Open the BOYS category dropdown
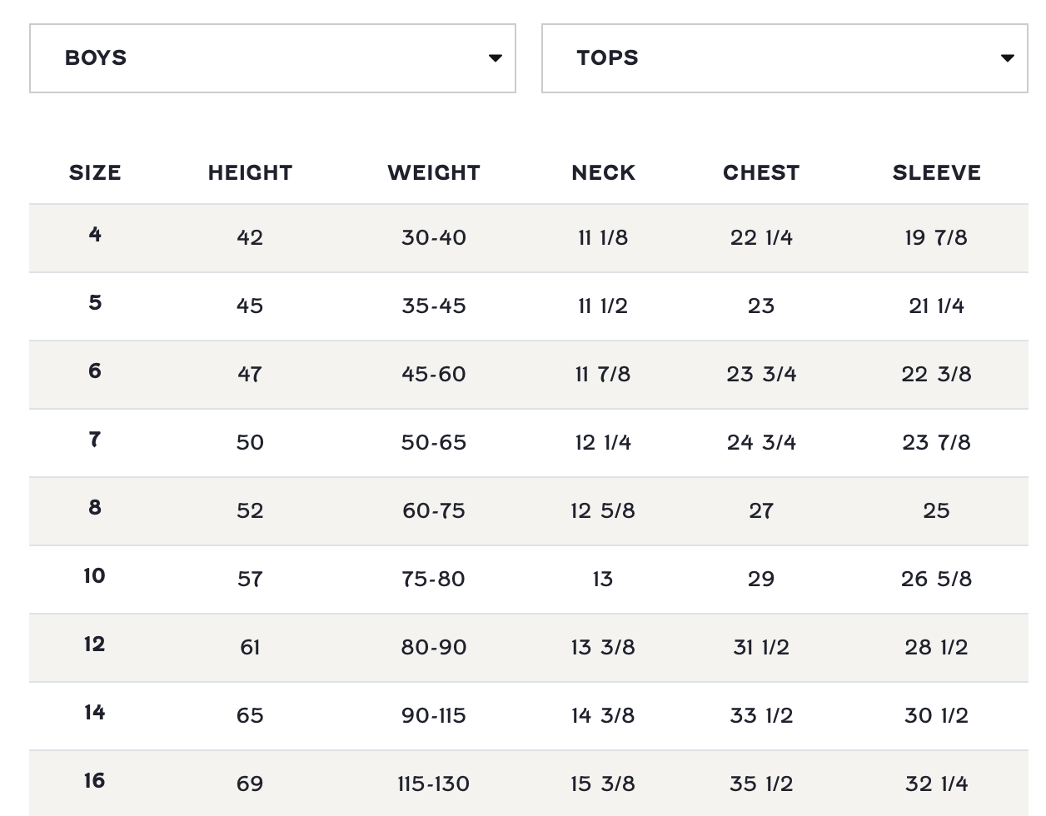 coord(271,58)
